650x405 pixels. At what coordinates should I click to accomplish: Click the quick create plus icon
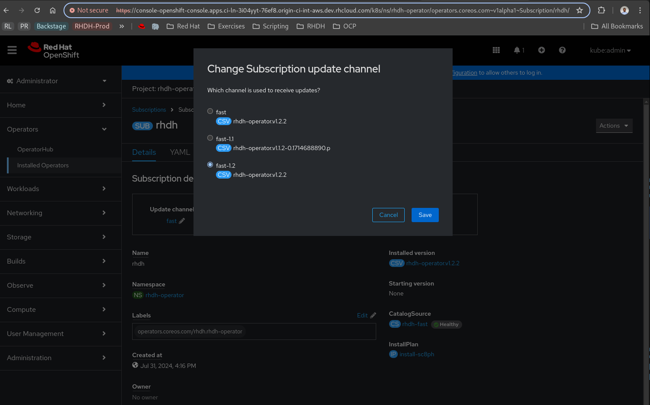pos(542,50)
